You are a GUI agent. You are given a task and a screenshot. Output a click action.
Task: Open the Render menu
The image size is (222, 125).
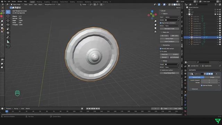click(14, 1)
